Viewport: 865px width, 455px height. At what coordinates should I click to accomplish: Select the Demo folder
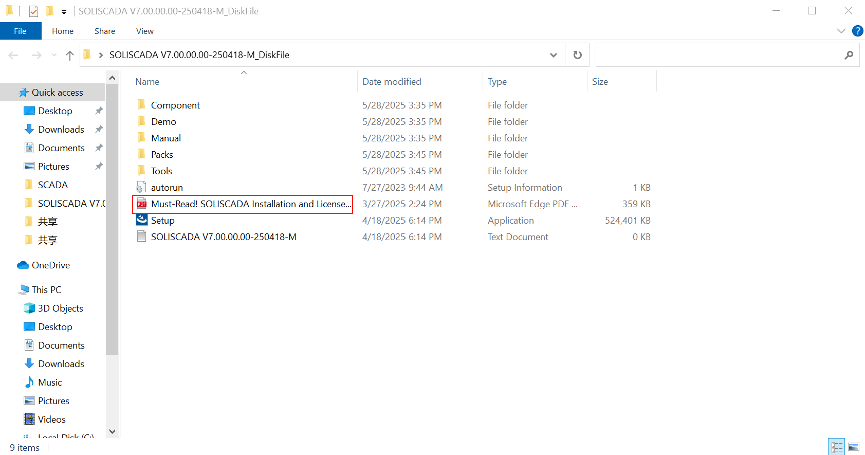coord(163,122)
